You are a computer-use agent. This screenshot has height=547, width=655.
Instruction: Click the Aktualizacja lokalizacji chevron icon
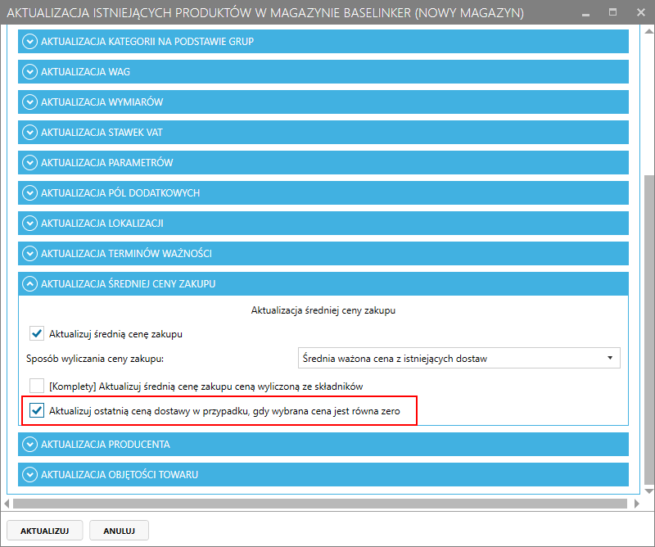(30, 223)
